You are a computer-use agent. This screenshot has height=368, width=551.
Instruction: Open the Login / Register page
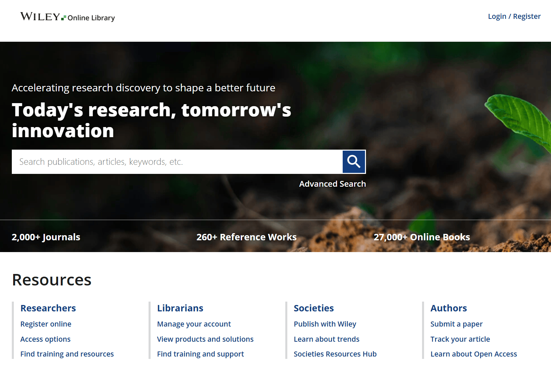(x=514, y=16)
